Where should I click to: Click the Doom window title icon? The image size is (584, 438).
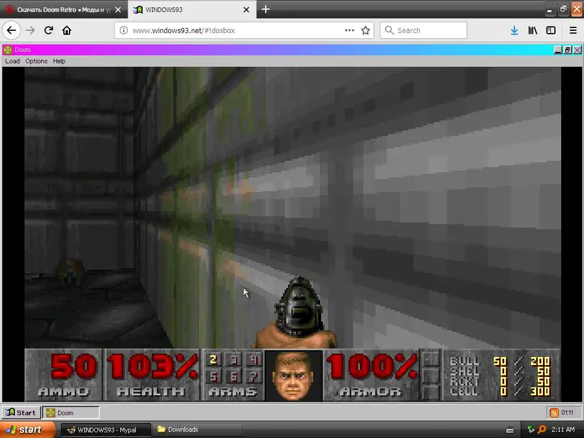8,50
